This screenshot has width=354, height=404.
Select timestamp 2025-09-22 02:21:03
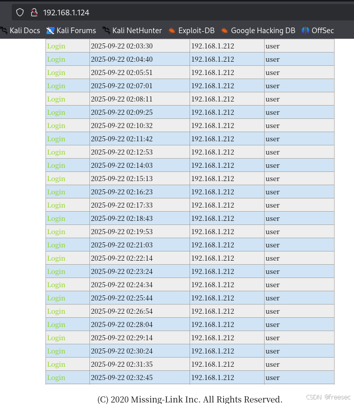pyautogui.click(x=122, y=245)
